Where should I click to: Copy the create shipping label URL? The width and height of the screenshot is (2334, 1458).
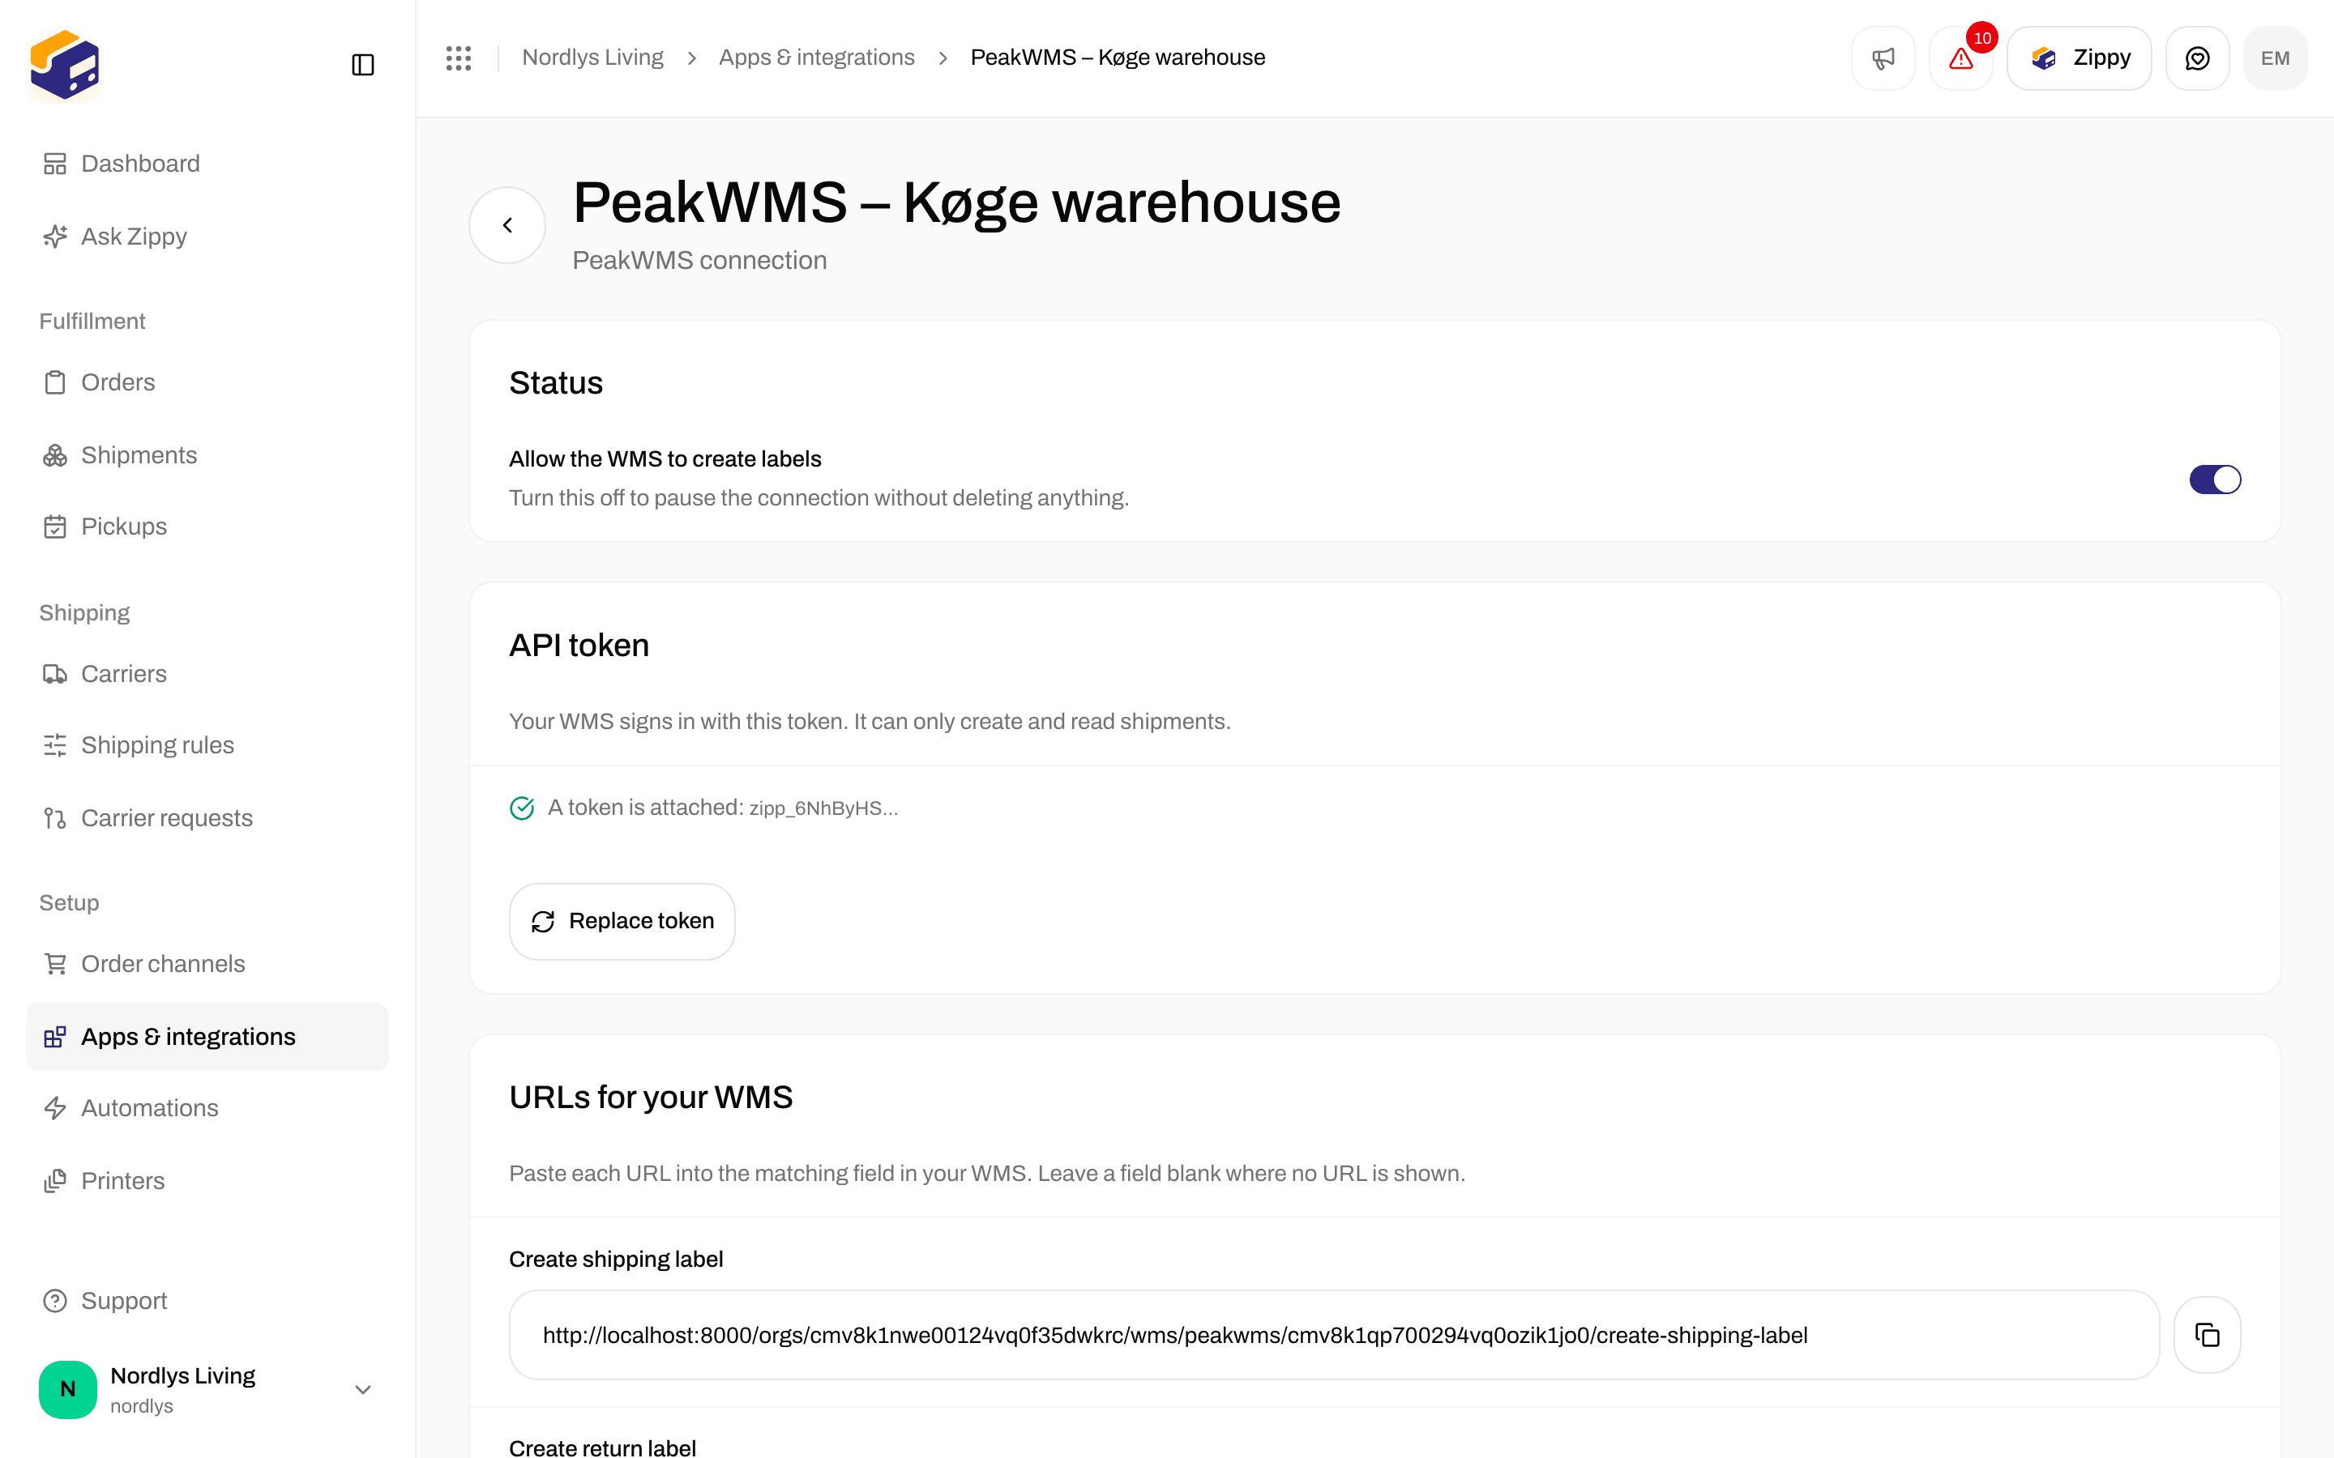(2207, 1335)
